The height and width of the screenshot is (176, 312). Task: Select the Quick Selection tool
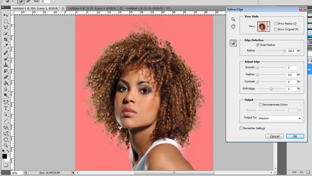pos(6,33)
